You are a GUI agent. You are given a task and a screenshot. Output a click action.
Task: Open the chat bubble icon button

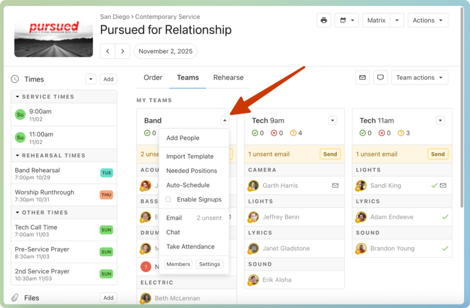[380, 78]
